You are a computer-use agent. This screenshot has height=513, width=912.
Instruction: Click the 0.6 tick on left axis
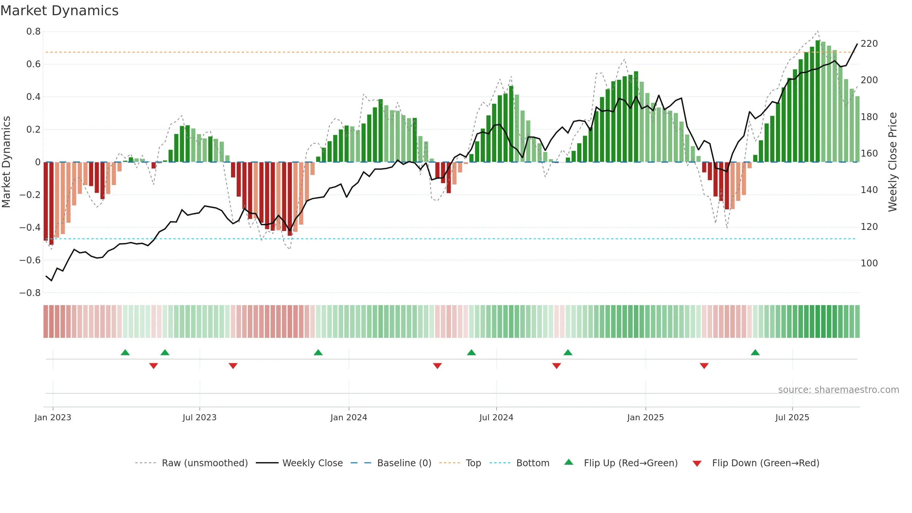[33, 64]
